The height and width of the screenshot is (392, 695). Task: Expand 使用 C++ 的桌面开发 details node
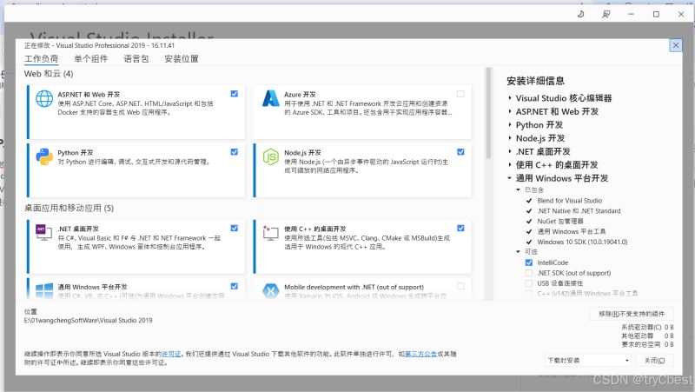point(510,164)
